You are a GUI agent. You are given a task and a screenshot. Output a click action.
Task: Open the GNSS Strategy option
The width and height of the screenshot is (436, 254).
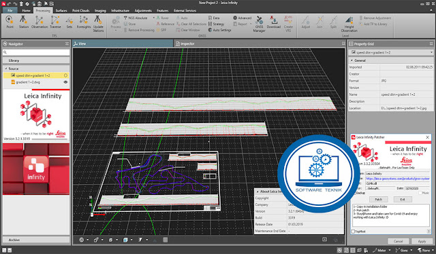pyautogui.click(x=216, y=24)
